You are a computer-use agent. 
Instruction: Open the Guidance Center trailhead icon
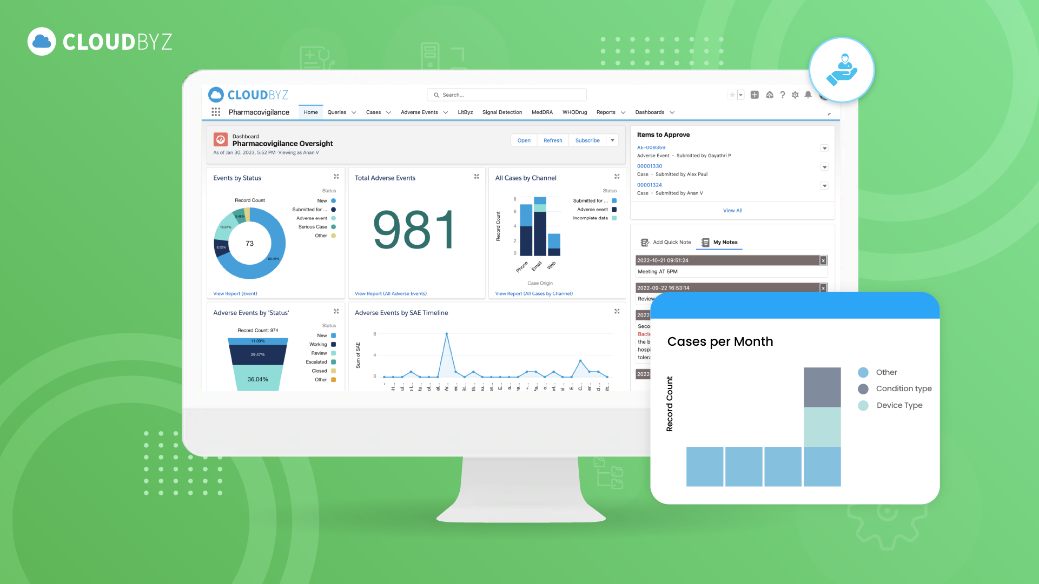770,95
